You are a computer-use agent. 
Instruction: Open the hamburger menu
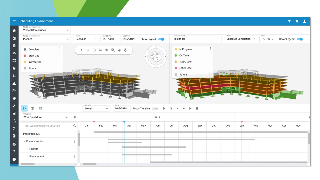click(14, 21)
